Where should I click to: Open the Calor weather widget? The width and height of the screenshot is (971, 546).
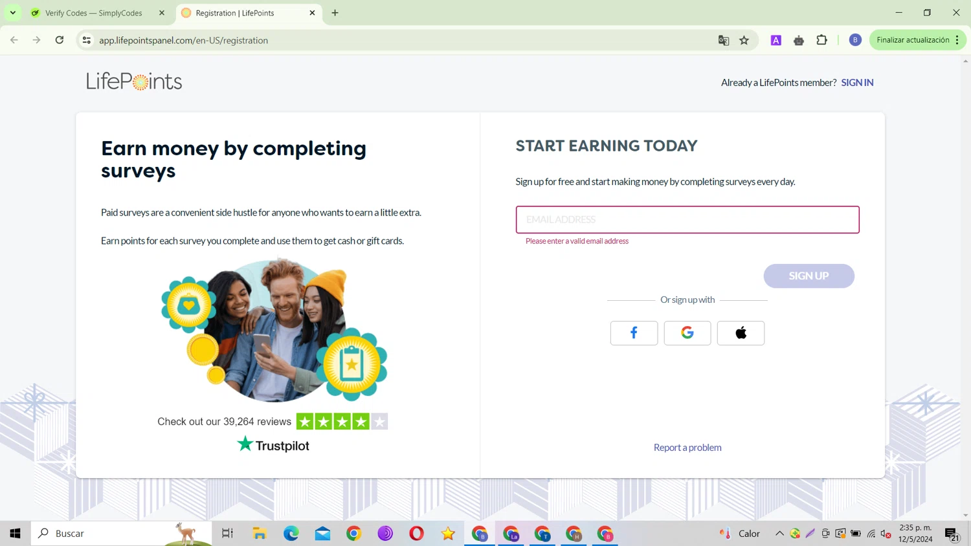740,534
